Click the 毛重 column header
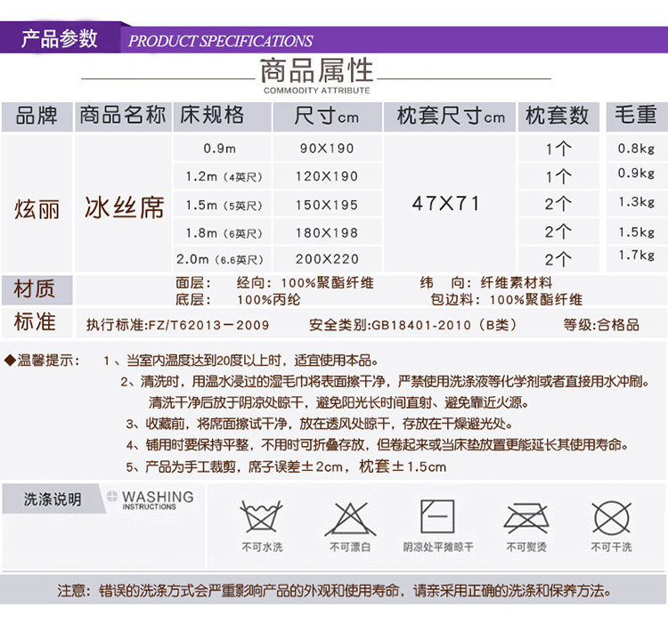 [636, 115]
